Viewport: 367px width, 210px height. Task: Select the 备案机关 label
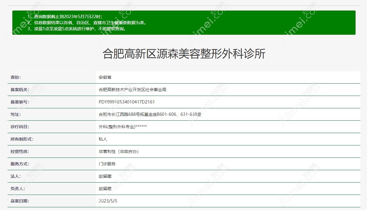point(20,90)
